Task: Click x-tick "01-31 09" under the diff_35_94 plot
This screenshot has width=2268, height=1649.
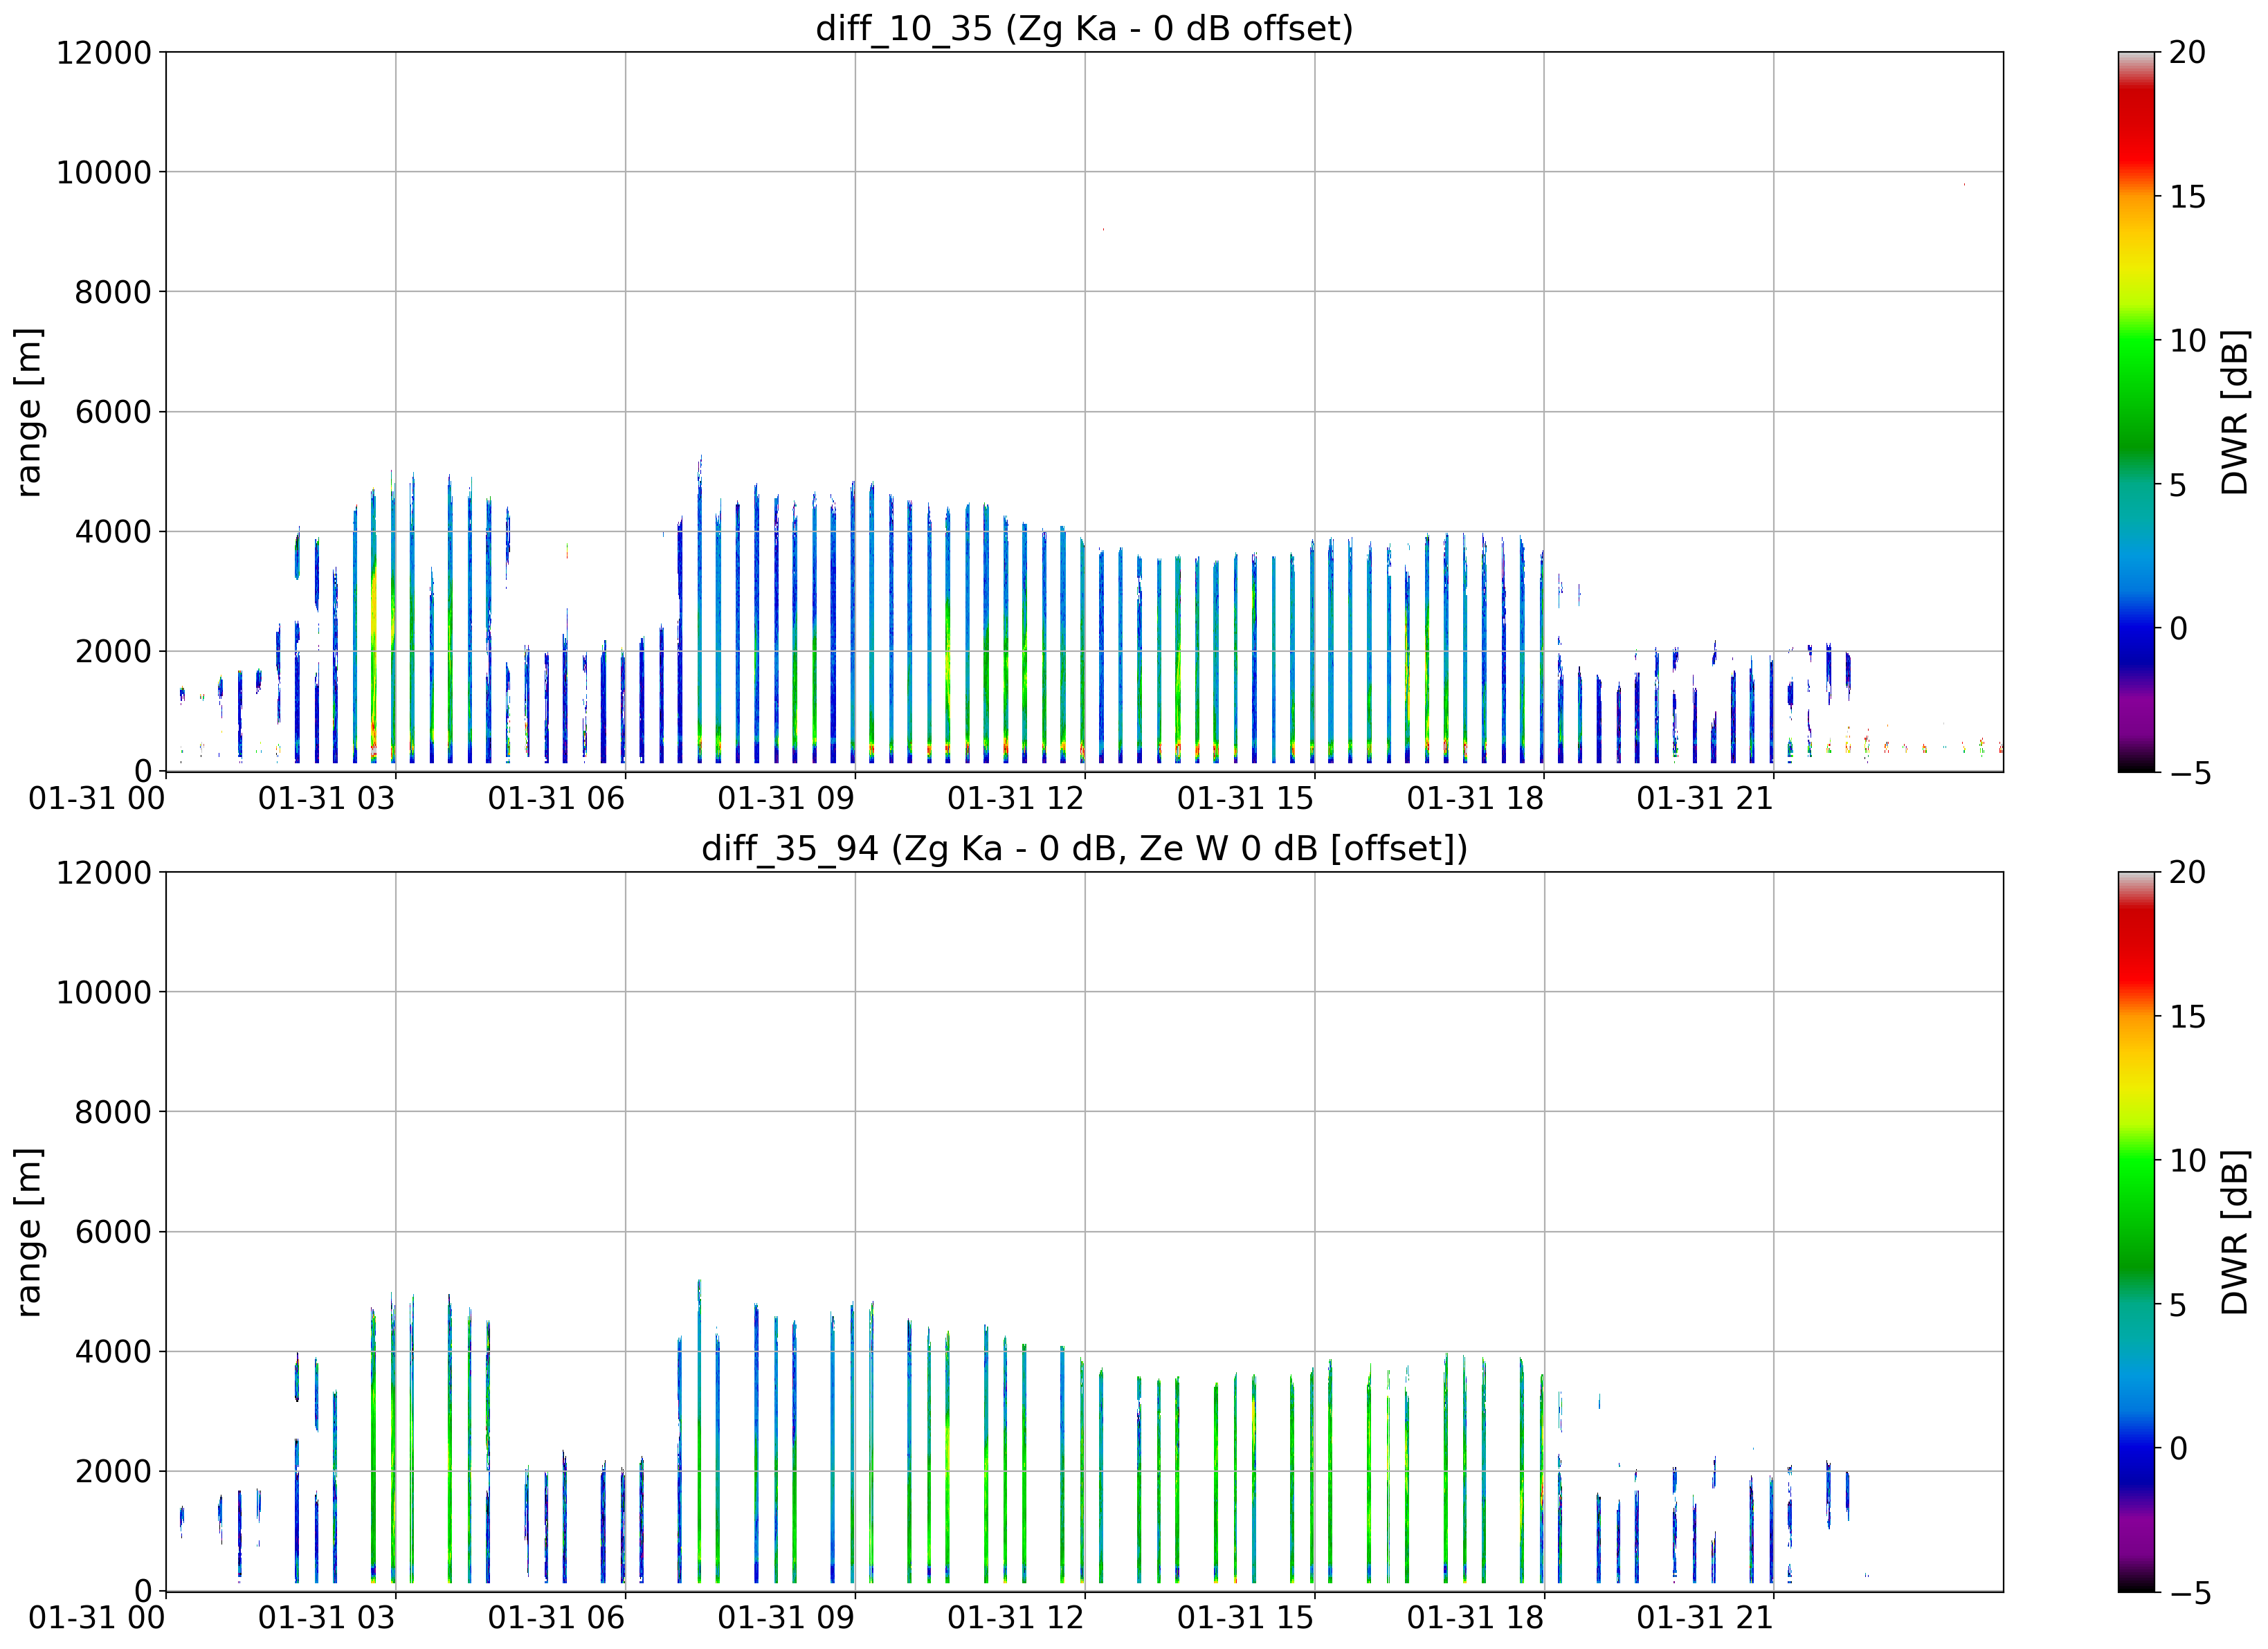Action: tap(786, 1618)
